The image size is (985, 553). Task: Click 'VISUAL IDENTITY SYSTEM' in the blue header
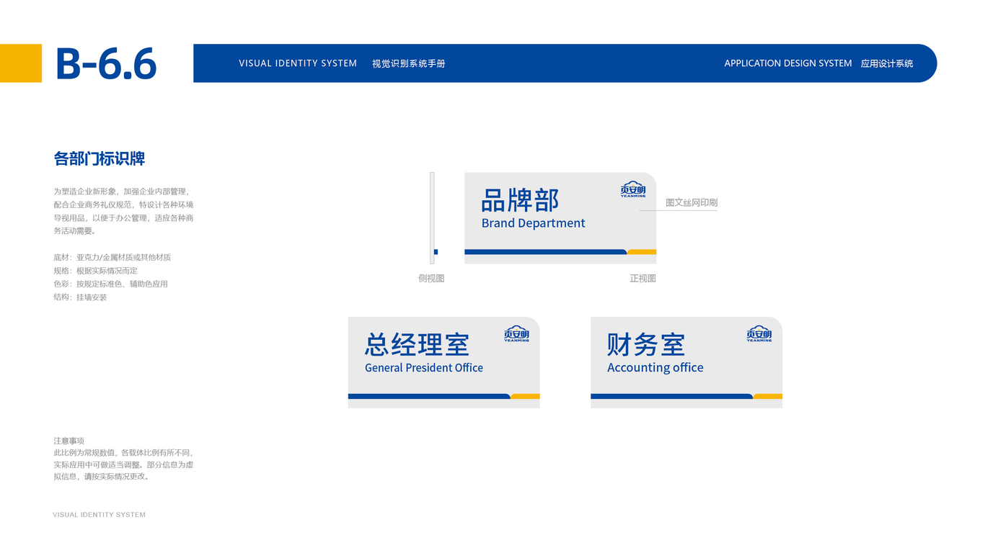click(298, 63)
